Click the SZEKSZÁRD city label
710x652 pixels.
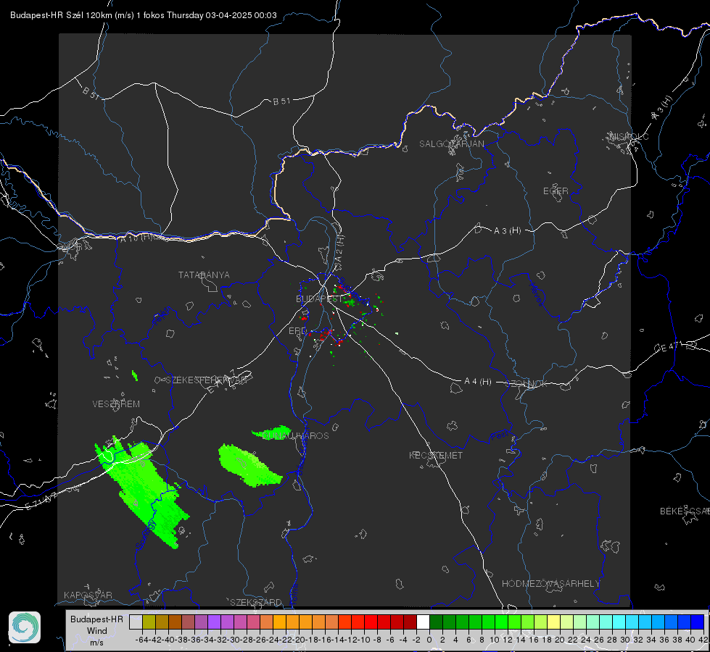coord(256,602)
